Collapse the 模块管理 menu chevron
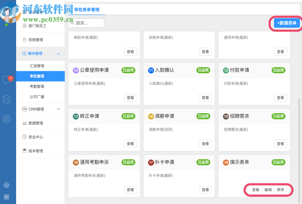The image size is (302, 204). click(x=58, y=54)
